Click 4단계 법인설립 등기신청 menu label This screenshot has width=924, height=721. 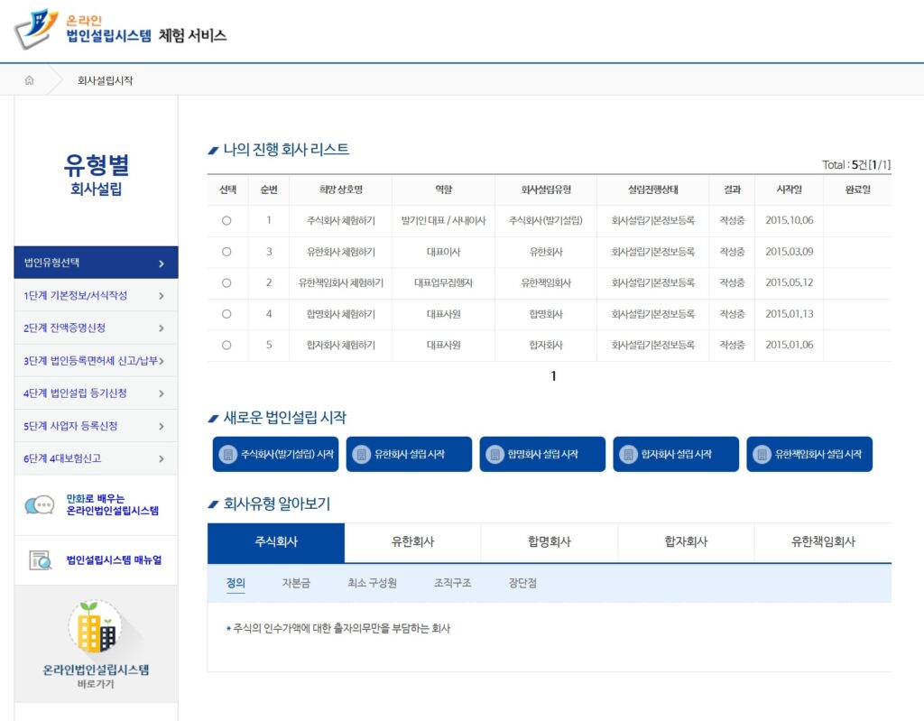click(75, 393)
